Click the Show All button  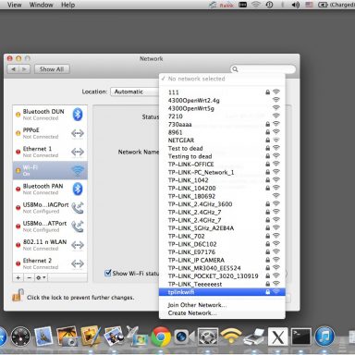tap(52, 69)
